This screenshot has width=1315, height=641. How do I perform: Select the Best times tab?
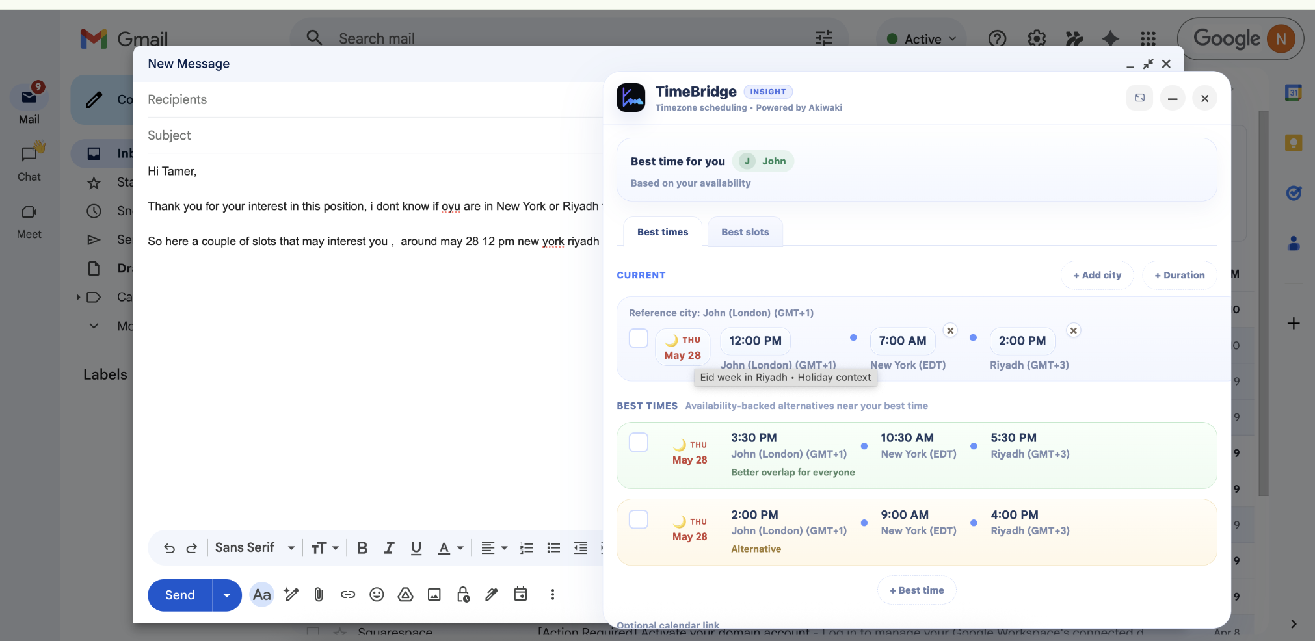coord(662,232)
